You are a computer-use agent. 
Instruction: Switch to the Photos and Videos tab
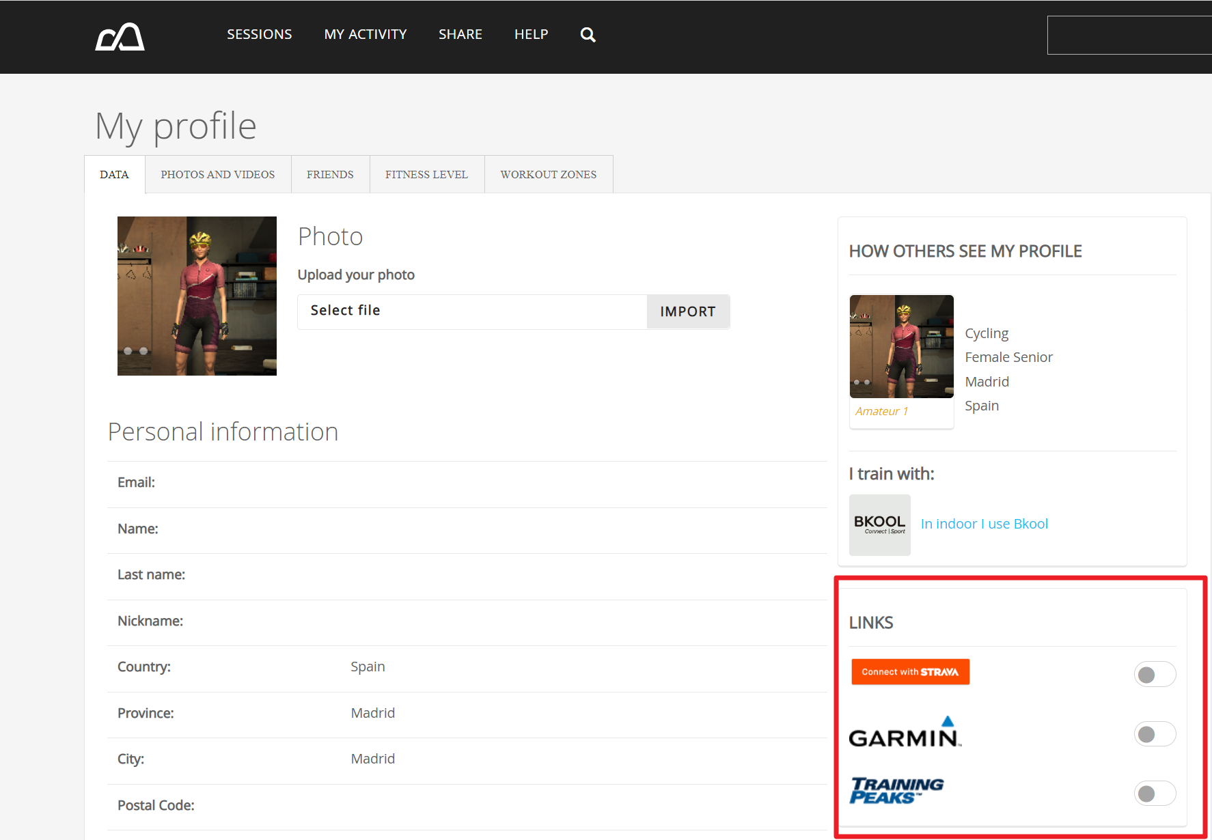tap(218, 175)
